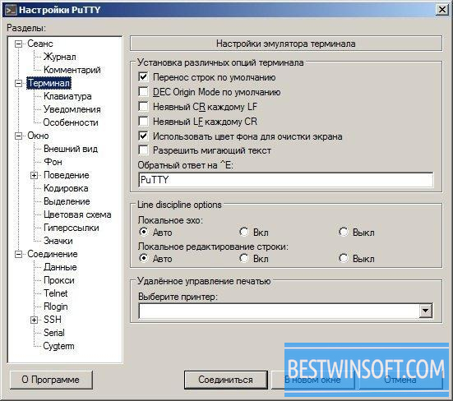Select Гиперссылки in the tree
This screenshot has height=401, width=453.
[x=72, y=228]
